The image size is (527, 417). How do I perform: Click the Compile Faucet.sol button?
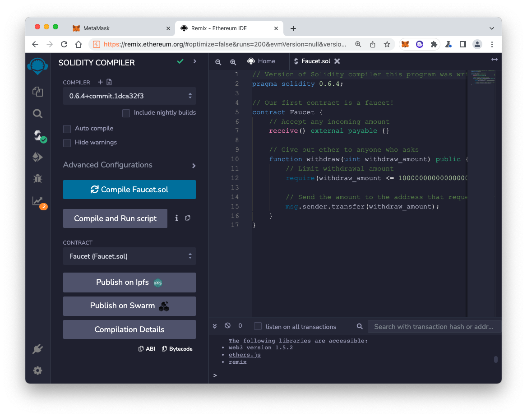pos(129,190)
